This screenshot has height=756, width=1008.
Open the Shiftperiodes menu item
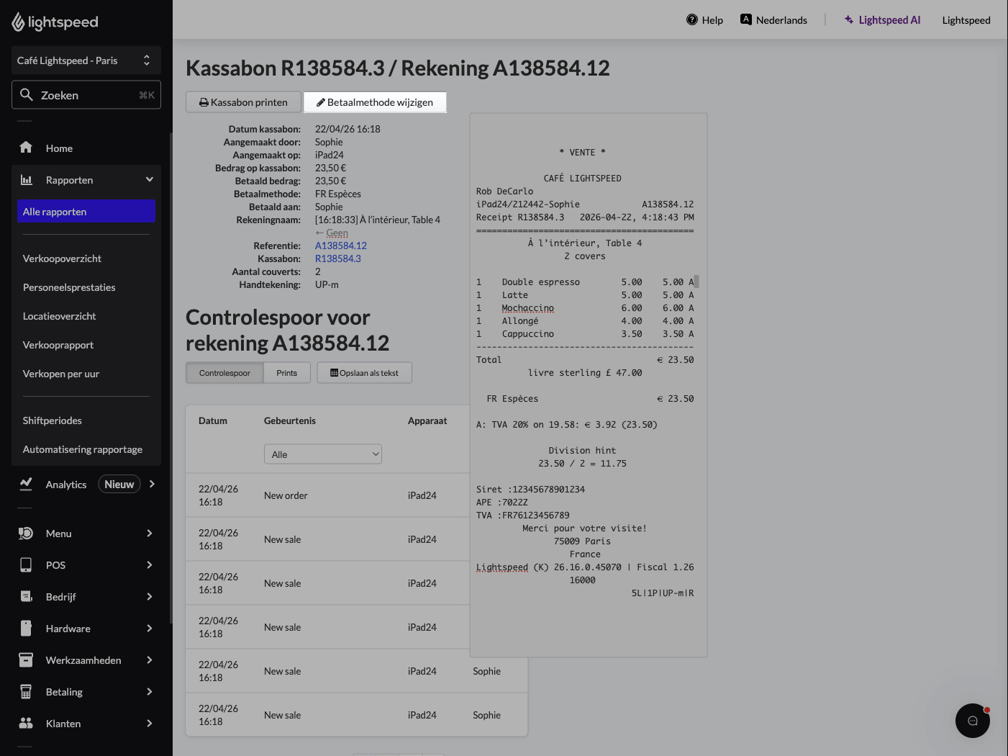pyautogui.click(x=53, y=420)
